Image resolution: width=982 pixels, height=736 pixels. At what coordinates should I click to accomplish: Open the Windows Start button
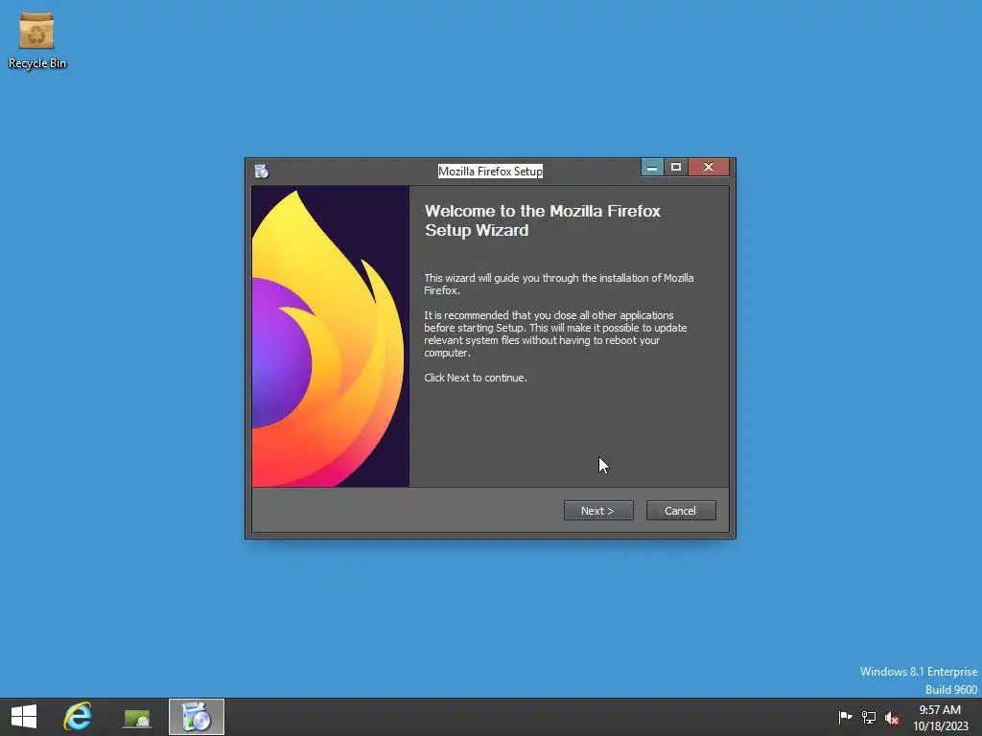[x=24, y=717]
